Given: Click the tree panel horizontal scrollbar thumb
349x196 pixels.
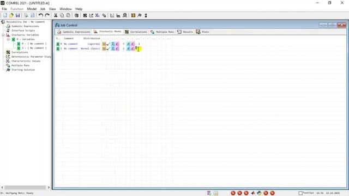Looking at the screenshot, I should (25, 187).
